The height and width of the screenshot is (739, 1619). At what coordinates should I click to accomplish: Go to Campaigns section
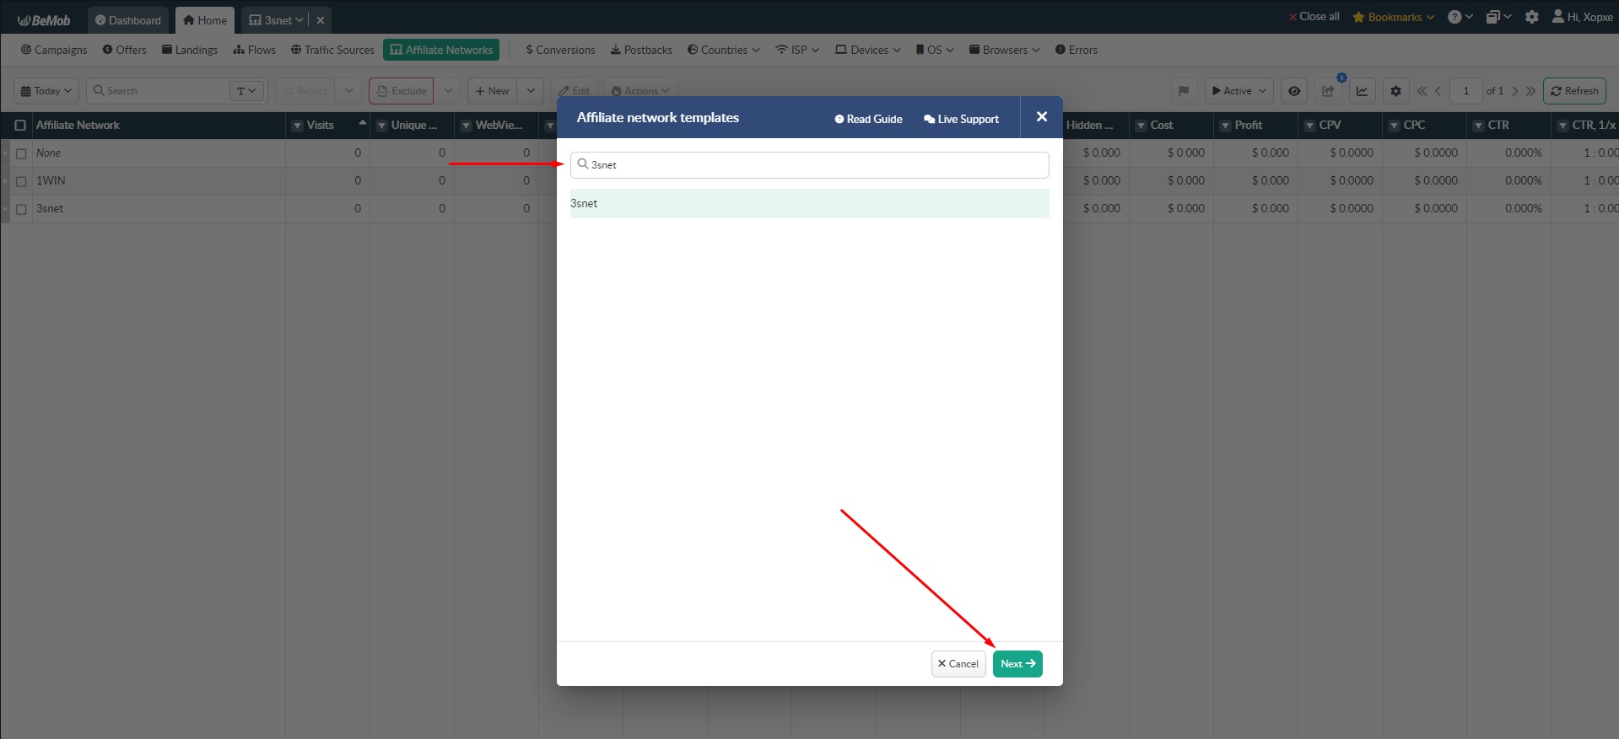[x=54, y=50]
